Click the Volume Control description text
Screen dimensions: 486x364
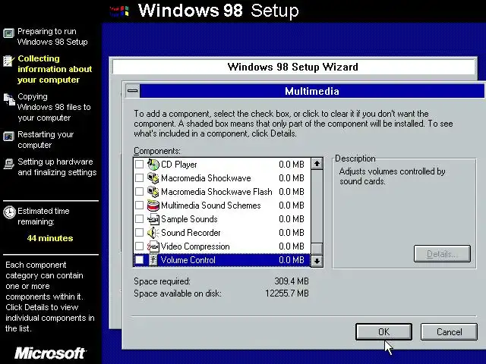(392, 176)
